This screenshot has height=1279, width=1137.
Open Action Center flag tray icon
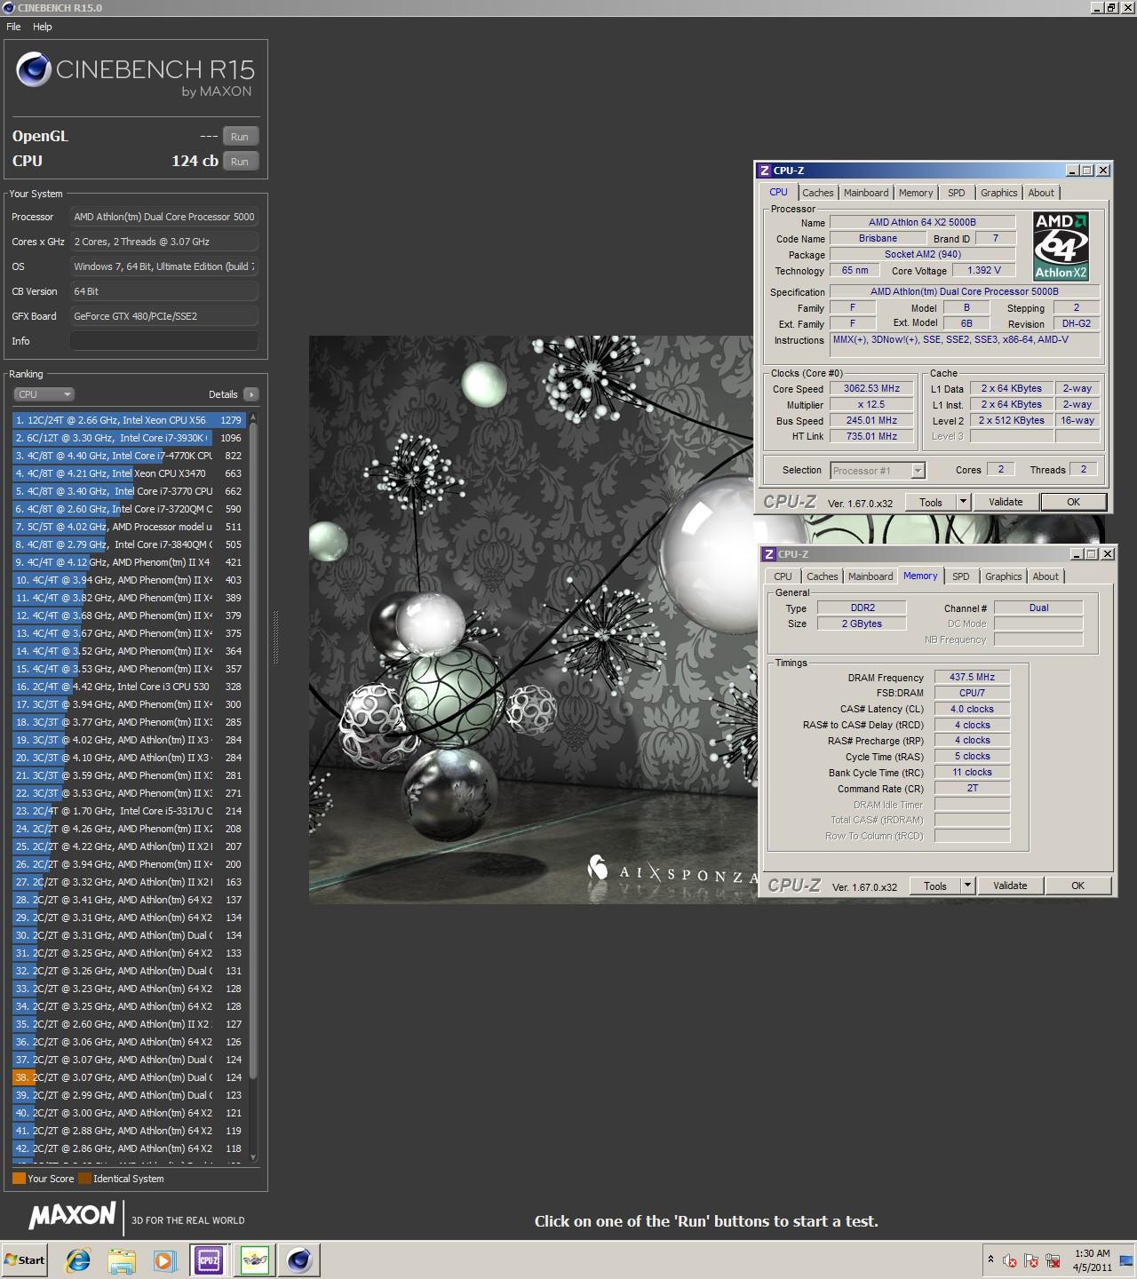pyautogui.click(x=1031, y=1260)
